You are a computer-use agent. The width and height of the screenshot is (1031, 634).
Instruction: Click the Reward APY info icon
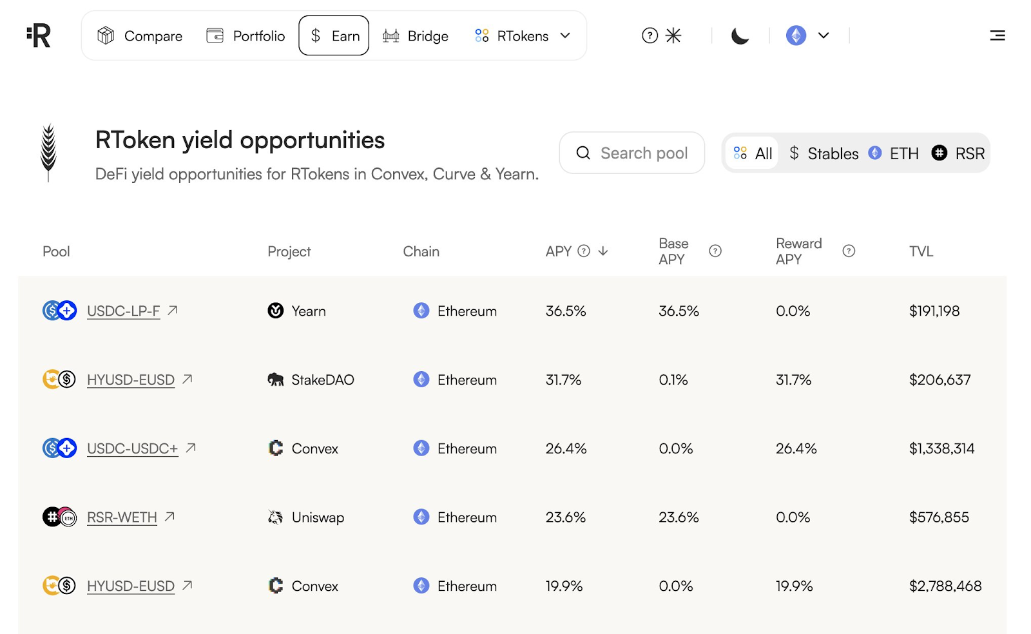849,251
